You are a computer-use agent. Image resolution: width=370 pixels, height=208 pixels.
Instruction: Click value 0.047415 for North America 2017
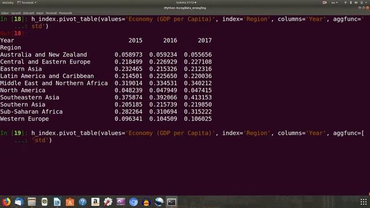[x=198, y=90]
